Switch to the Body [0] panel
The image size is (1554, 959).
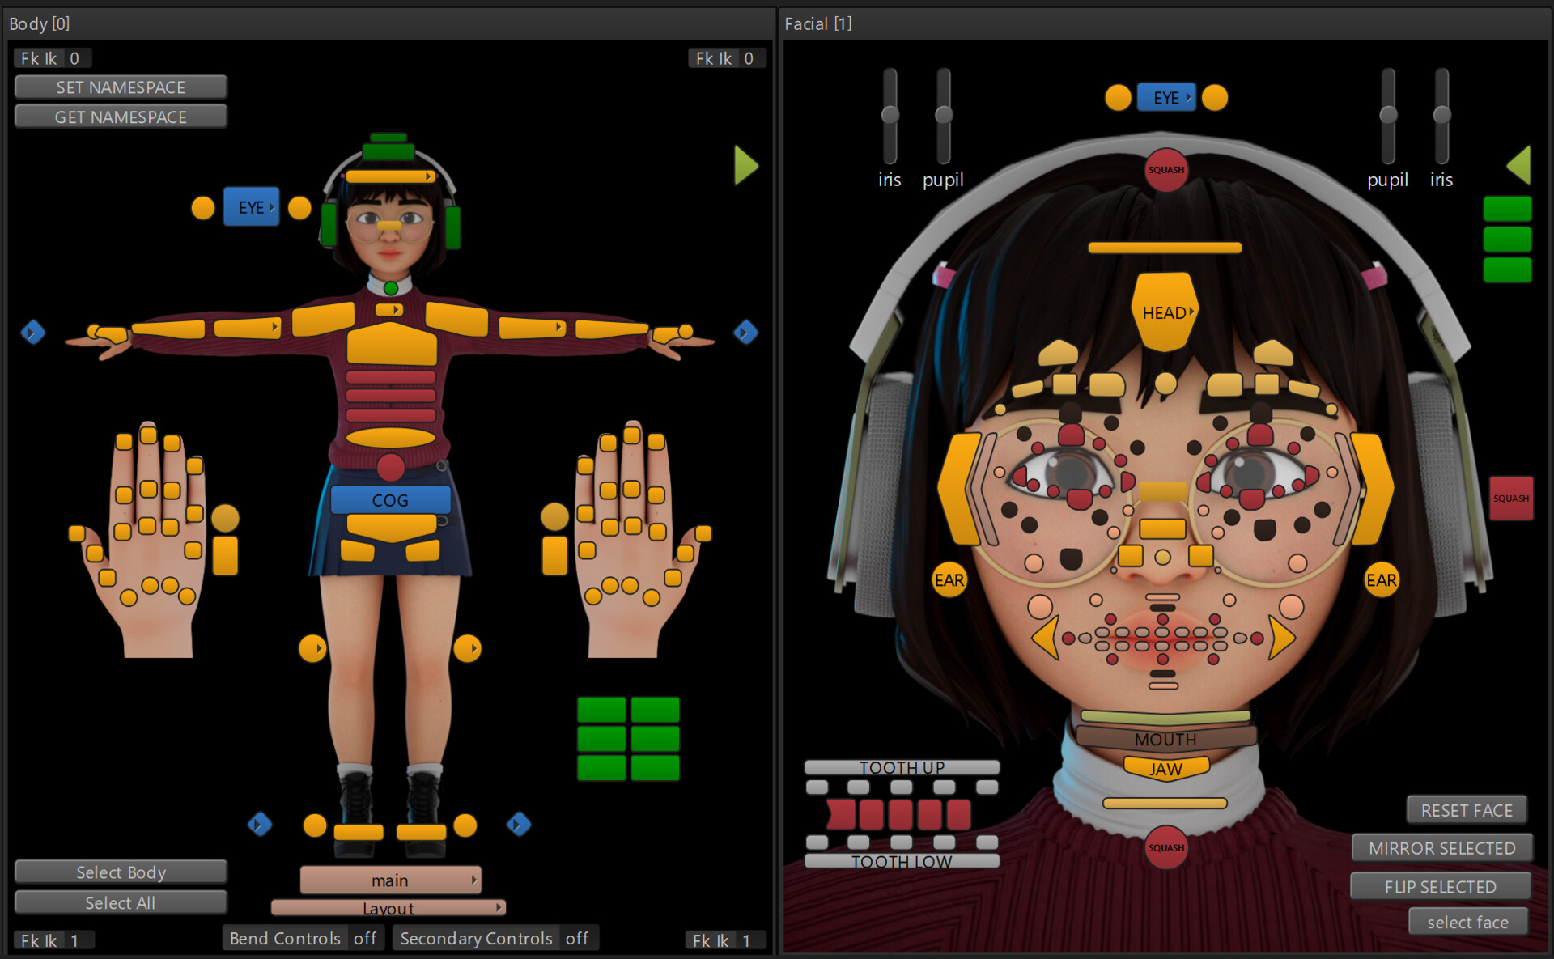pyautogui.click(x=39, y=23)
